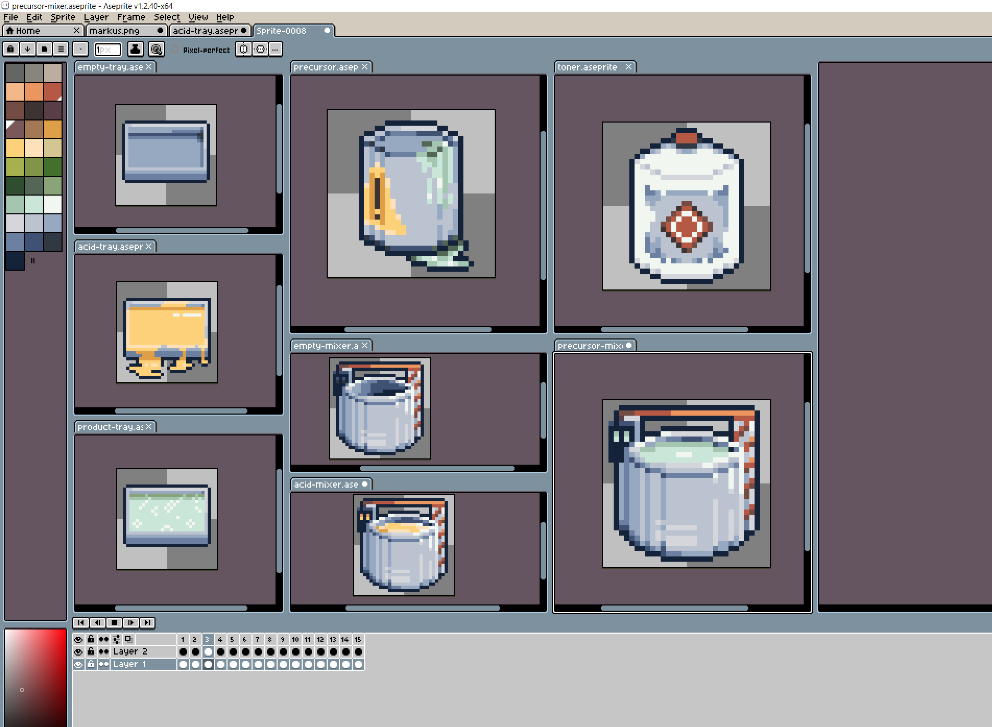Close the empty-tray.ase view
Screen dimensions: 992x727
149,67
